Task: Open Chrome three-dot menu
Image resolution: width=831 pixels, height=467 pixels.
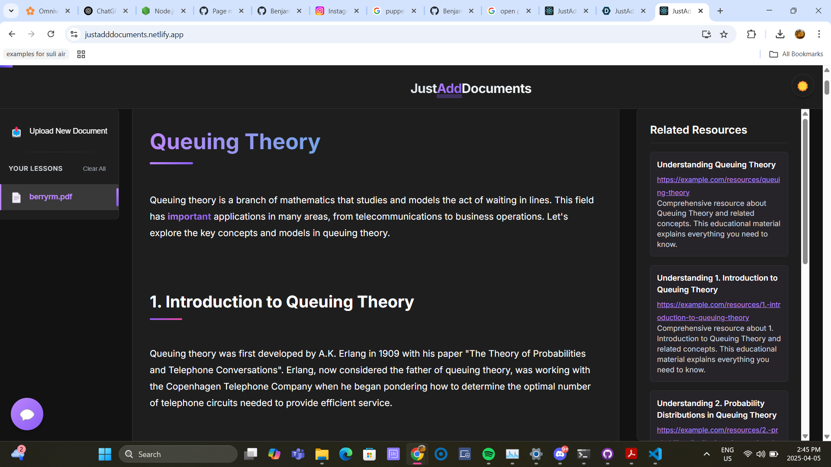Action: (819, 34)
